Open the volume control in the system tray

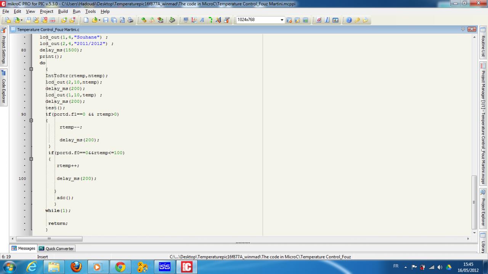pos(440,267)
